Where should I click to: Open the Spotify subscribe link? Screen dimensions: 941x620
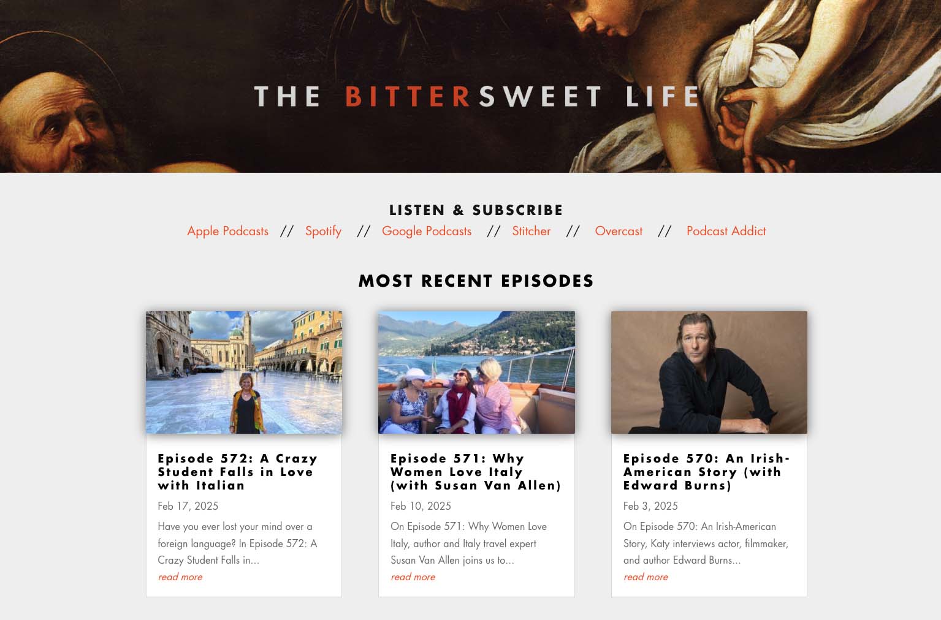point(323,231)
